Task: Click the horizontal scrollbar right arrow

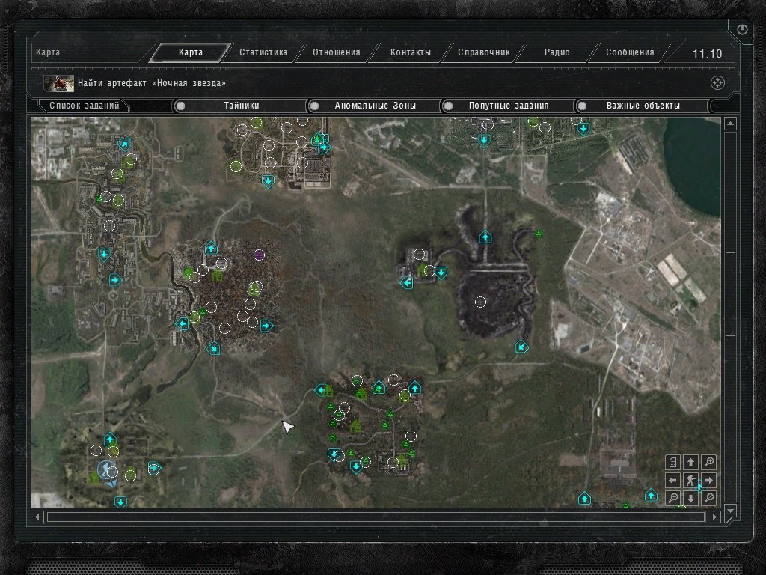Action: point(714,517)
